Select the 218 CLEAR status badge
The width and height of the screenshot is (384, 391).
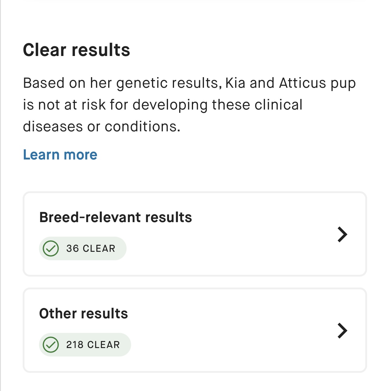pyautogui.click(x=85, y=345)
